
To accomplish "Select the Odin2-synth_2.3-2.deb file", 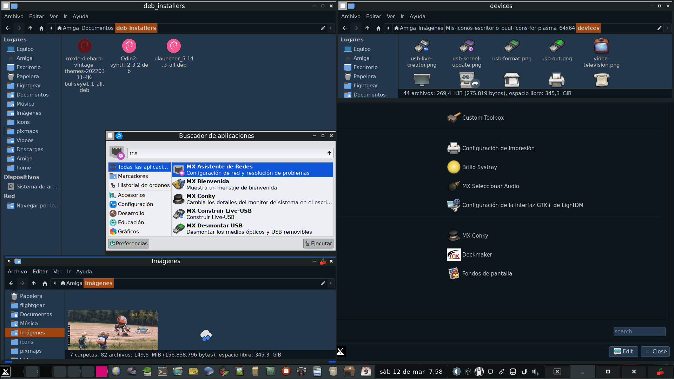I will (129, 56).
